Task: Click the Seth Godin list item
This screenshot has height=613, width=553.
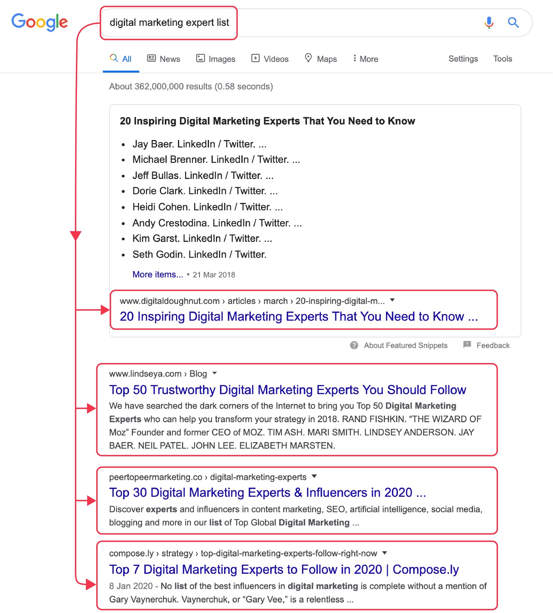Action: click(x=199, y=254)
